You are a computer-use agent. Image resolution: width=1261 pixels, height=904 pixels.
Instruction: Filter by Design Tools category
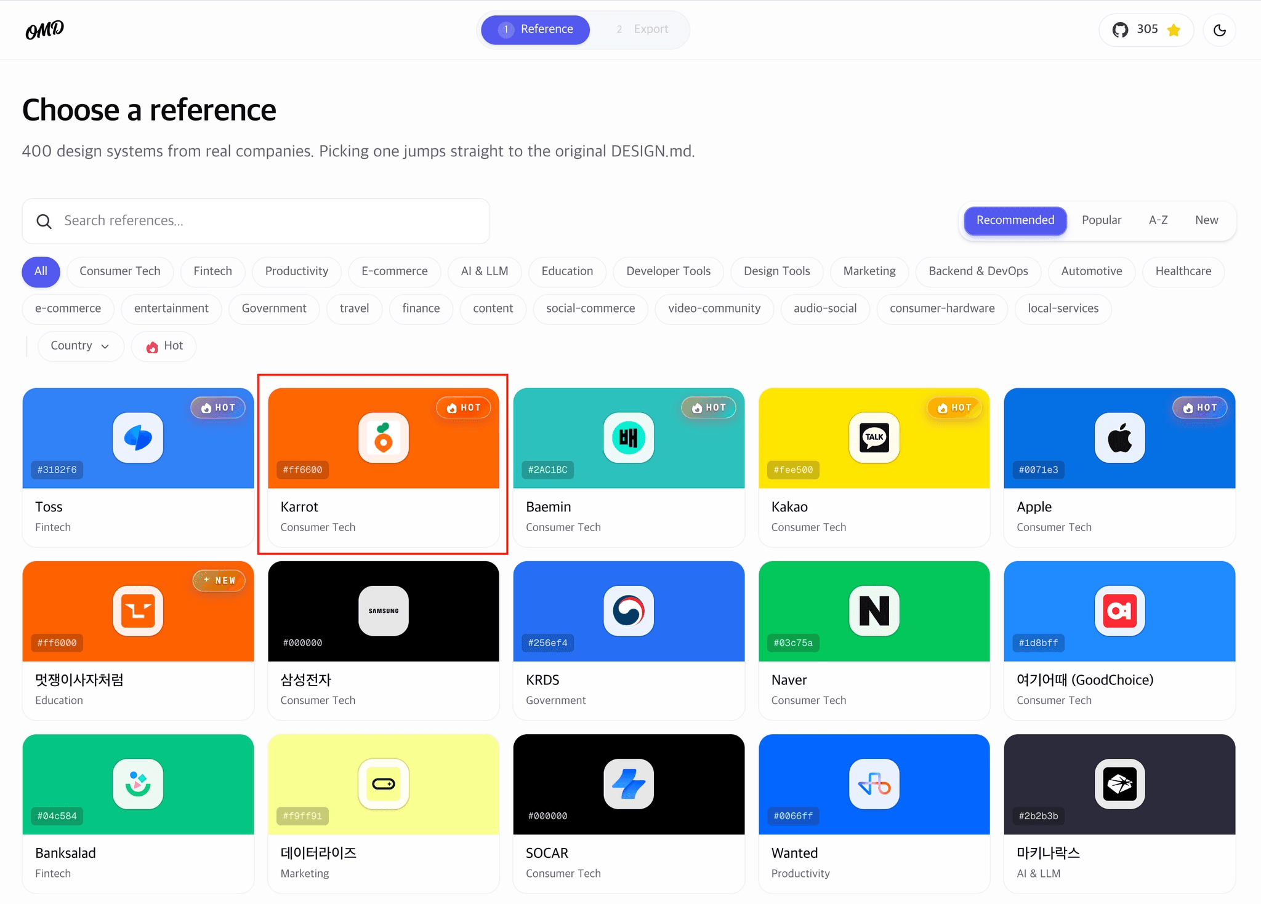(x=777, y=271)
